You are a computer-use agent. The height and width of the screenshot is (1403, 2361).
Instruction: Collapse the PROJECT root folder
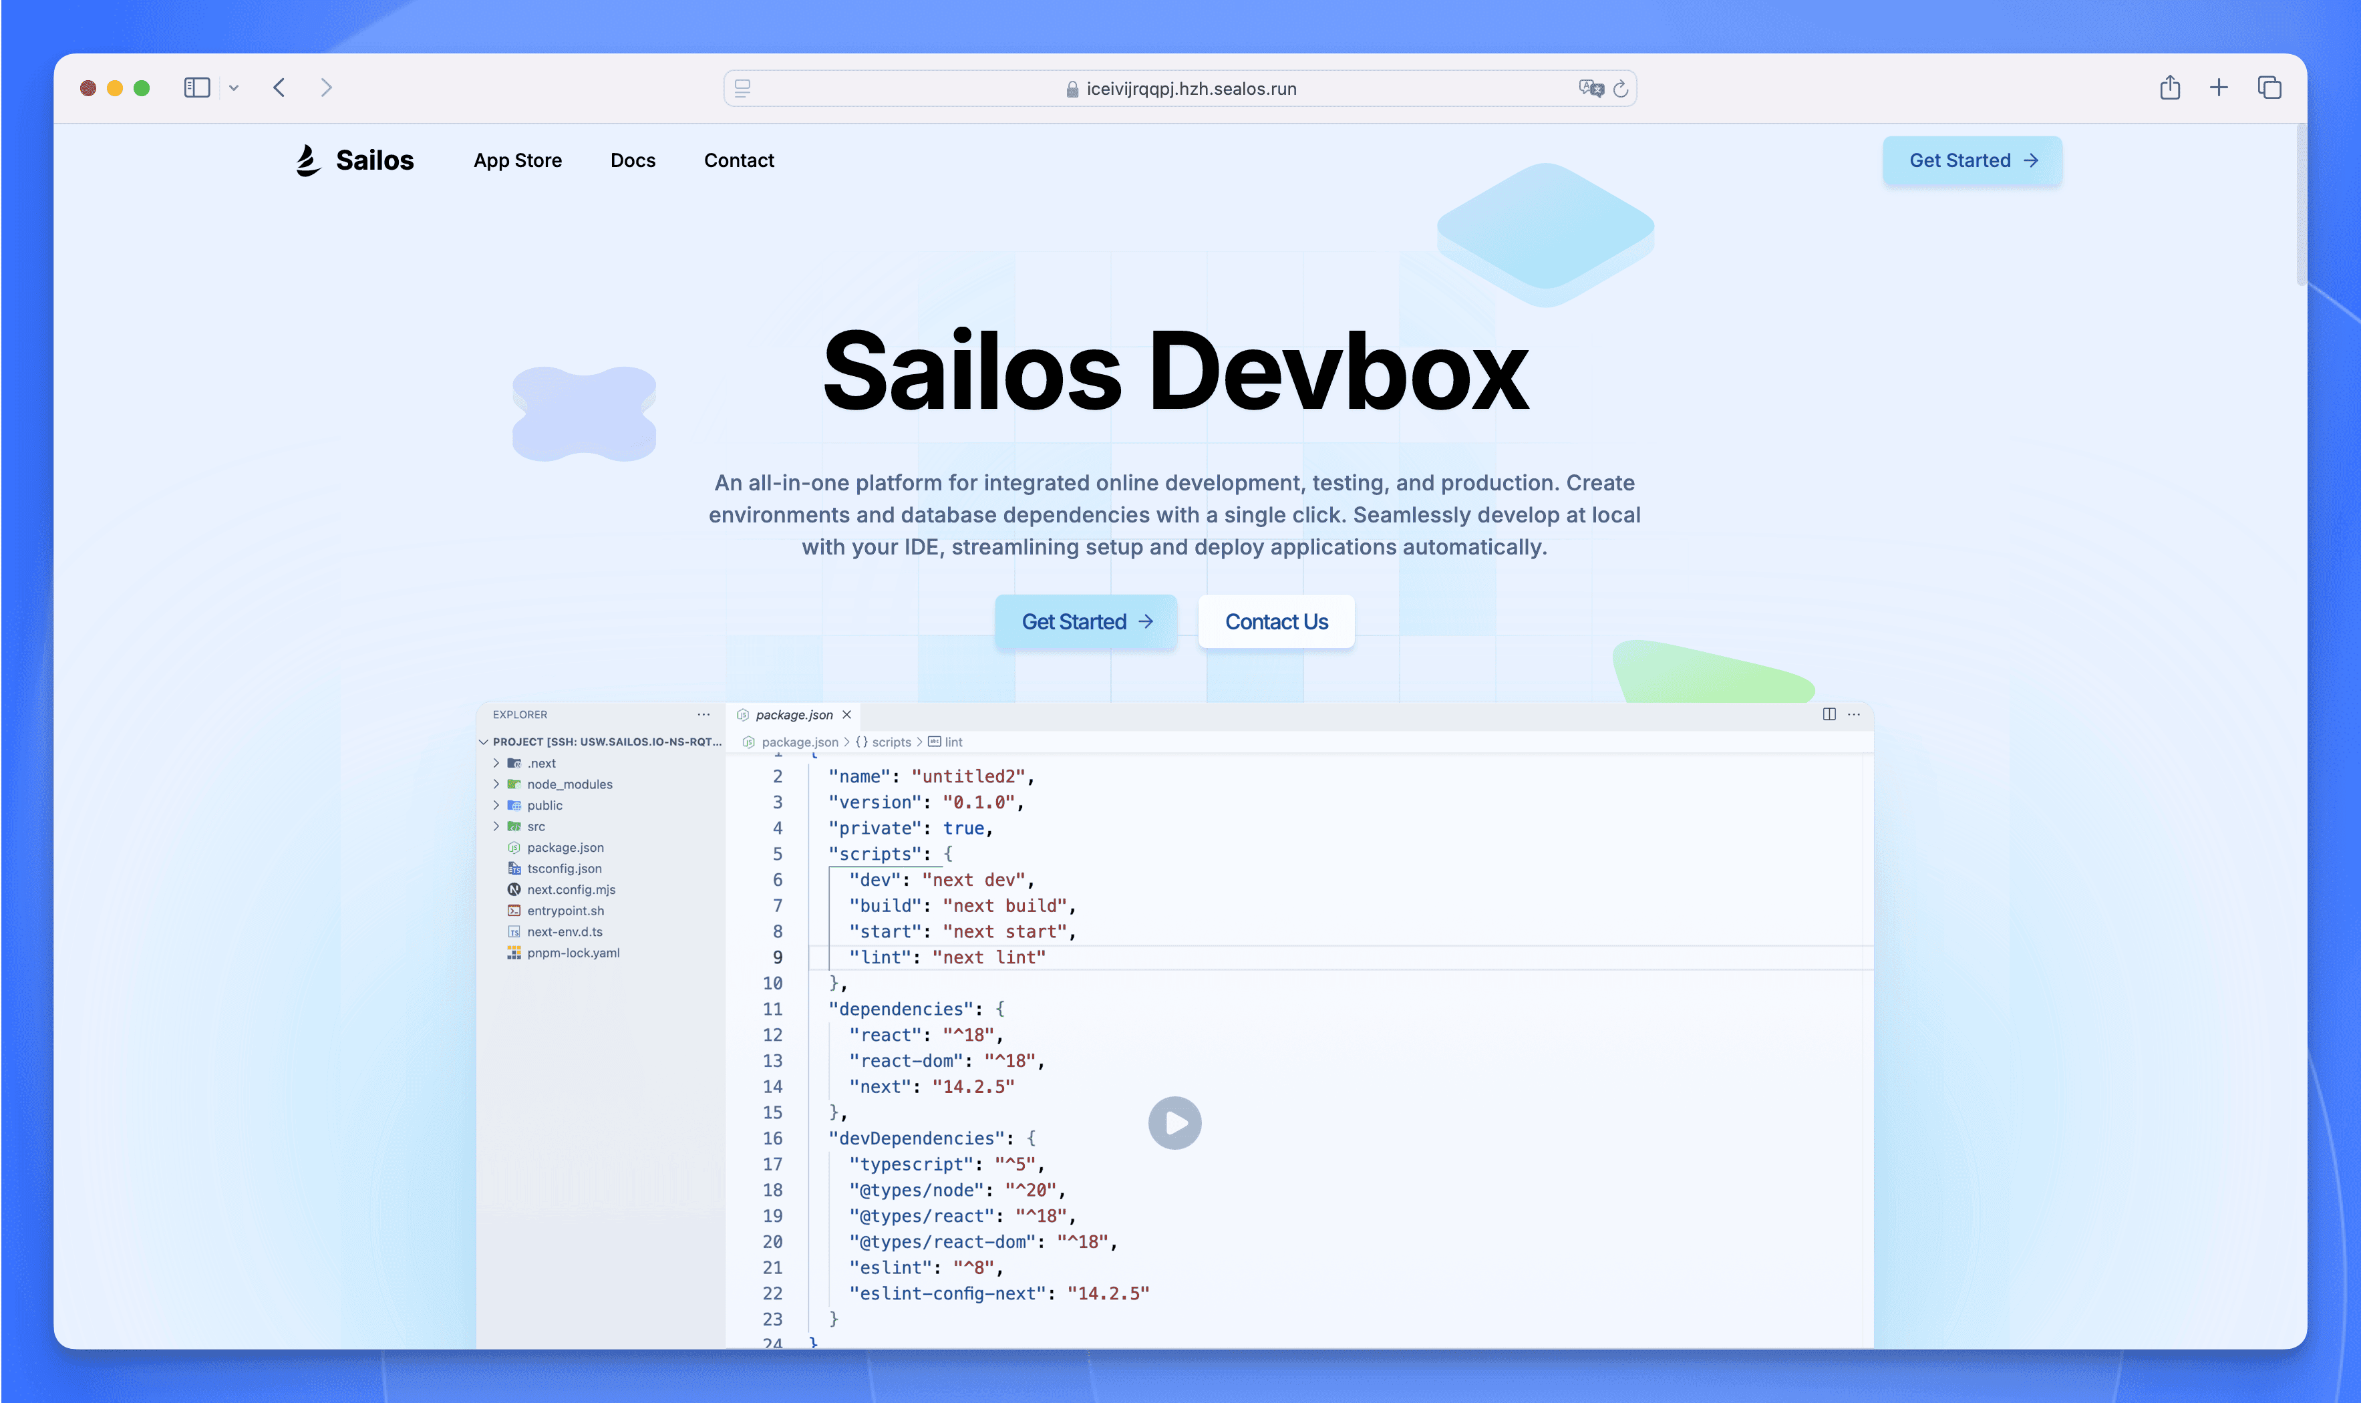point(484,742)
